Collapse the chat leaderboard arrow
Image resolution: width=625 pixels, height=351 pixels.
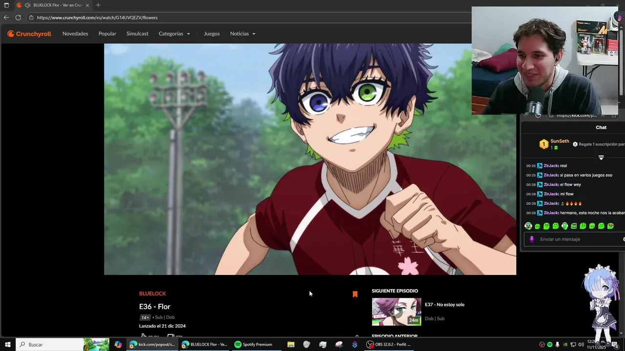[601, 157]
